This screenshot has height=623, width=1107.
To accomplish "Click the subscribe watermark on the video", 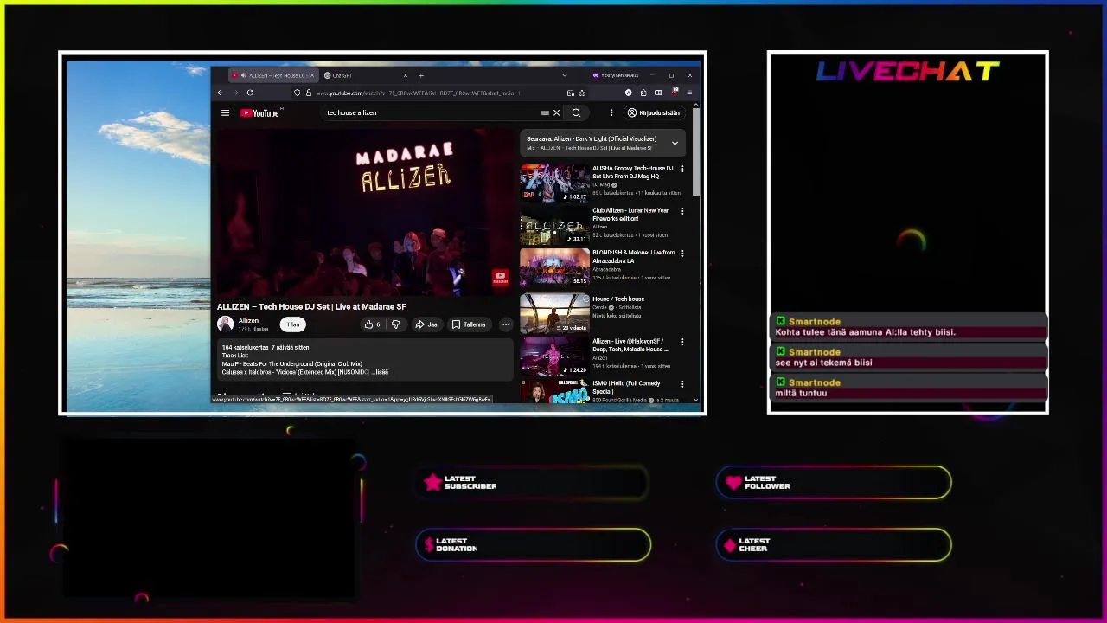I will pos(500,277).
